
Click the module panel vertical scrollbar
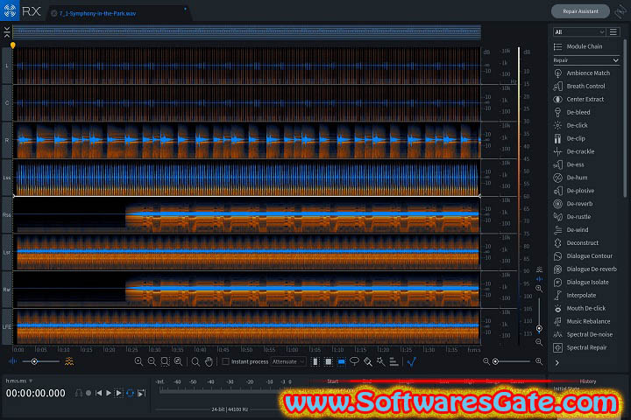click(x=625, y=119)
